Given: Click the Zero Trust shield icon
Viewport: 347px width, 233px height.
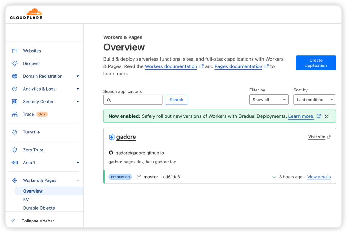Looking at the screenshot, I should 15,150.
